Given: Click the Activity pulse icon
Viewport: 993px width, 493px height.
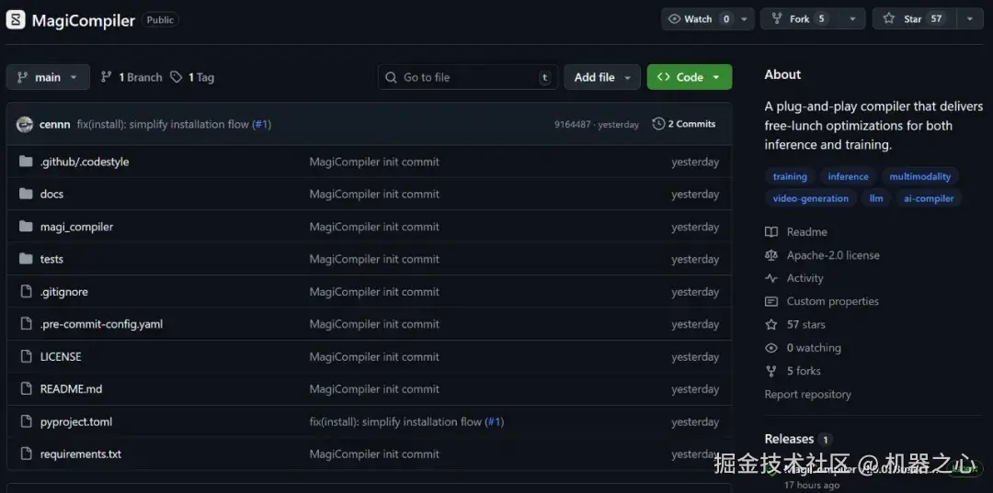Looking at the screenshot, I should [x=770, y=278].
